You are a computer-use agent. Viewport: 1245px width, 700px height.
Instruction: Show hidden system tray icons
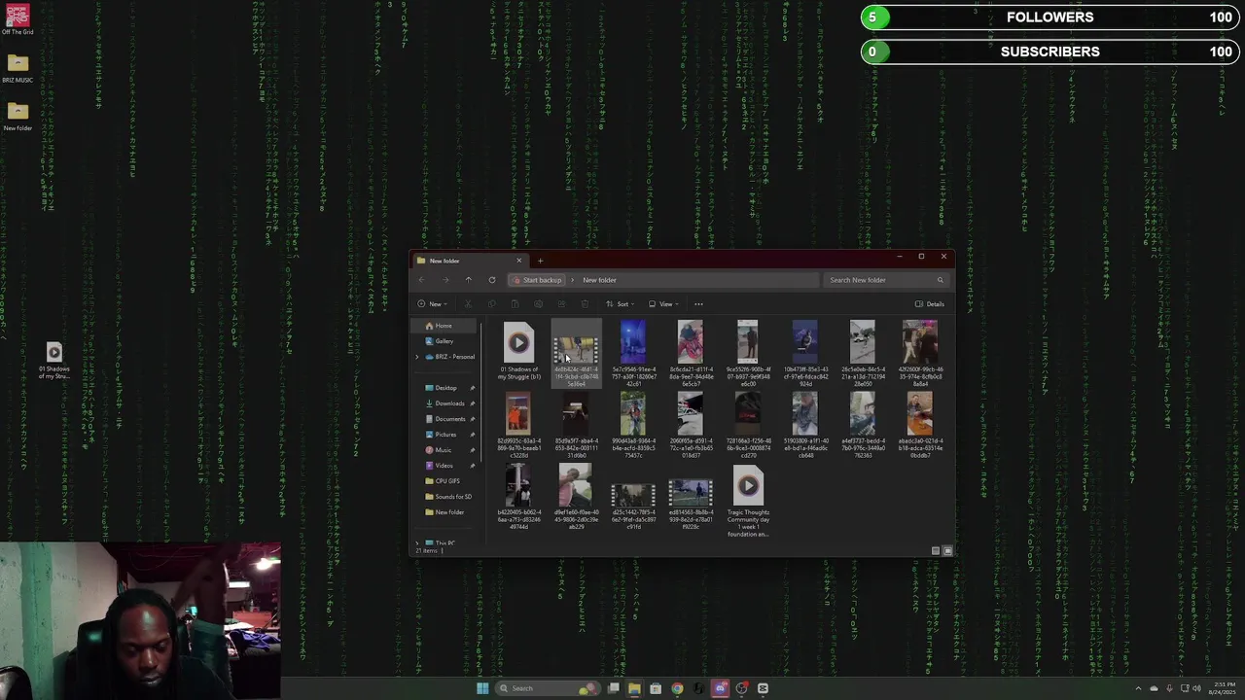(1138, 688)
